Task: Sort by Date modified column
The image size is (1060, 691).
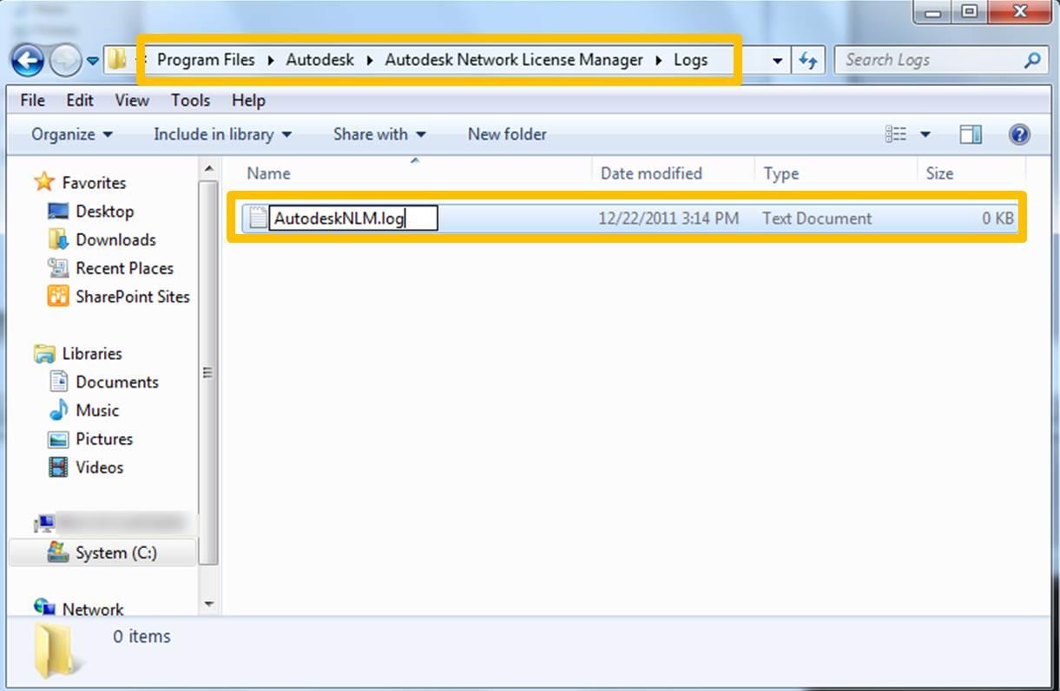Action: click(x=673, y=173)
